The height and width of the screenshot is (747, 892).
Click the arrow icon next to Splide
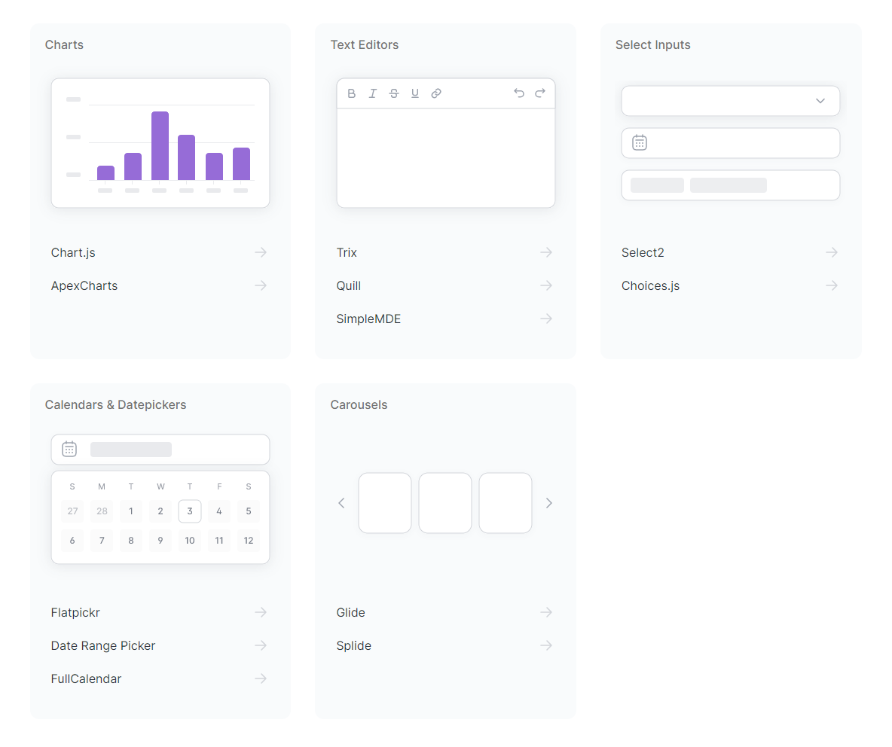pos(546,645)
